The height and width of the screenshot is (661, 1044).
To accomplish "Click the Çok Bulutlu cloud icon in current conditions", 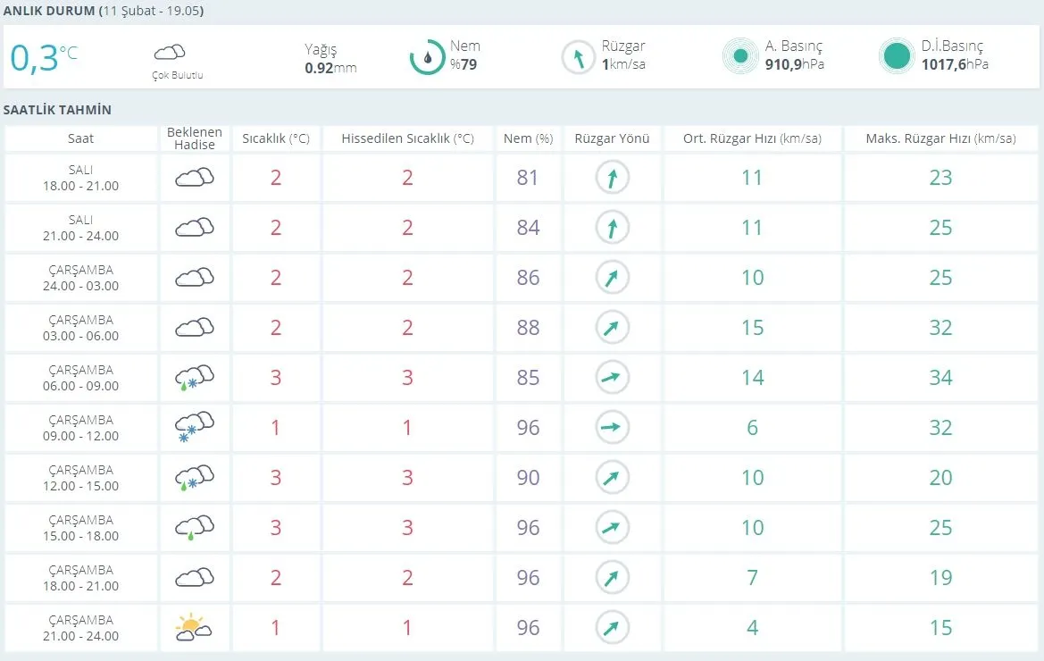I will [170, 54].
